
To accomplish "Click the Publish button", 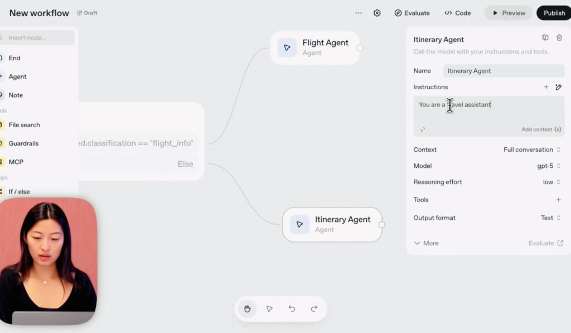I will pos(554,13).
